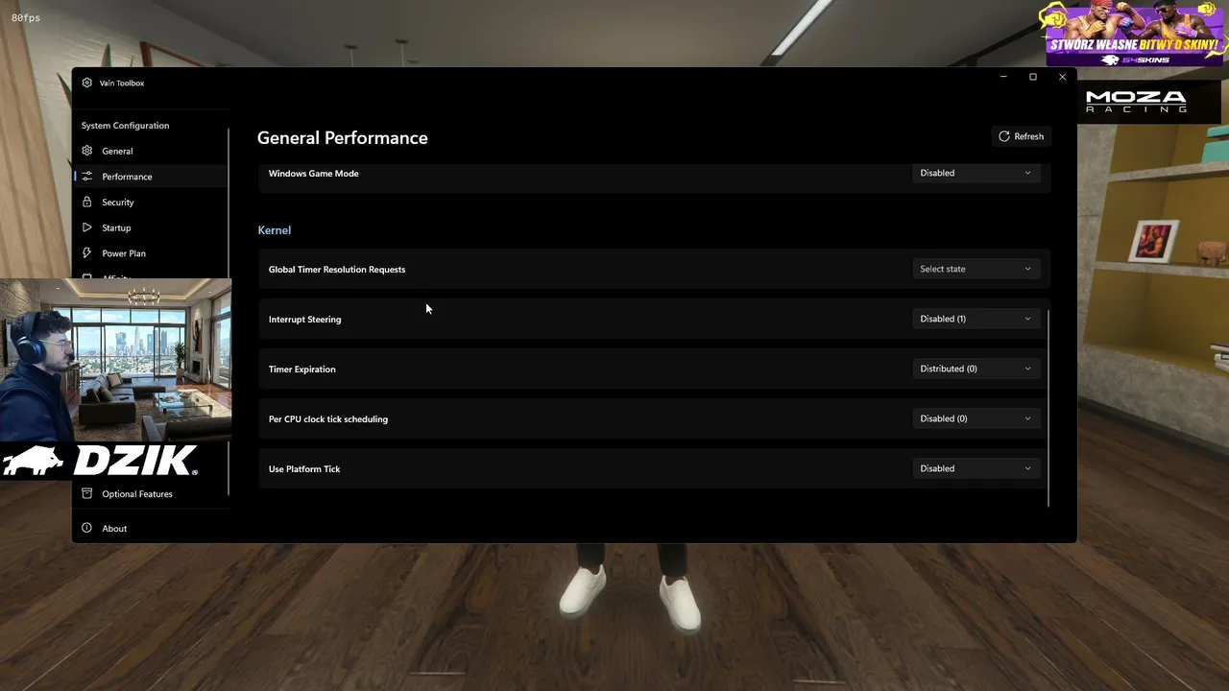Open the Windows Game Mode dropdown

tap(976, 173)
